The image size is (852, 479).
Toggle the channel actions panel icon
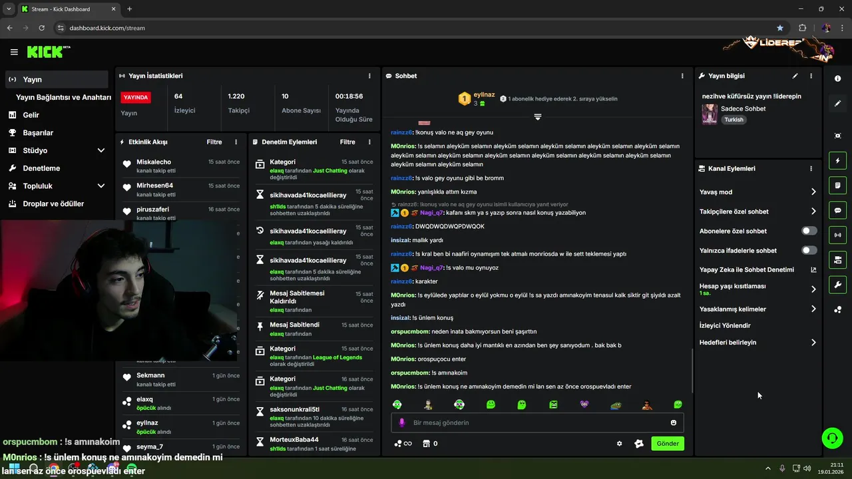coord(837,259)
